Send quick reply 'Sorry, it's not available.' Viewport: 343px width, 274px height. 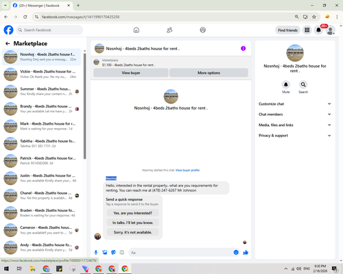pos(132,232)
